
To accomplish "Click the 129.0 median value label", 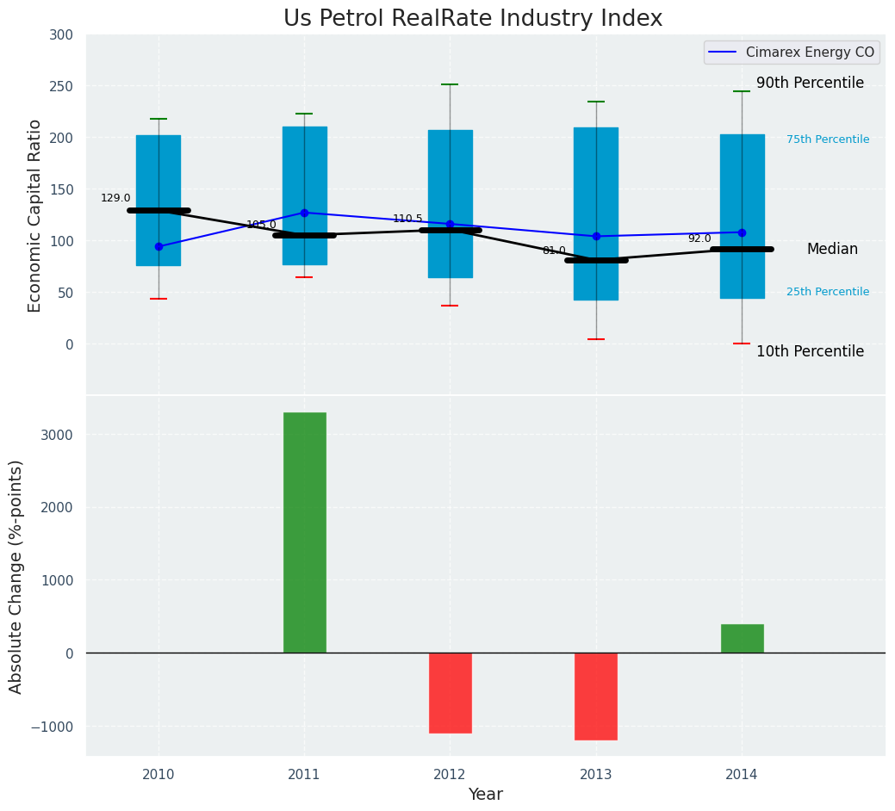I will coord(115,198).
